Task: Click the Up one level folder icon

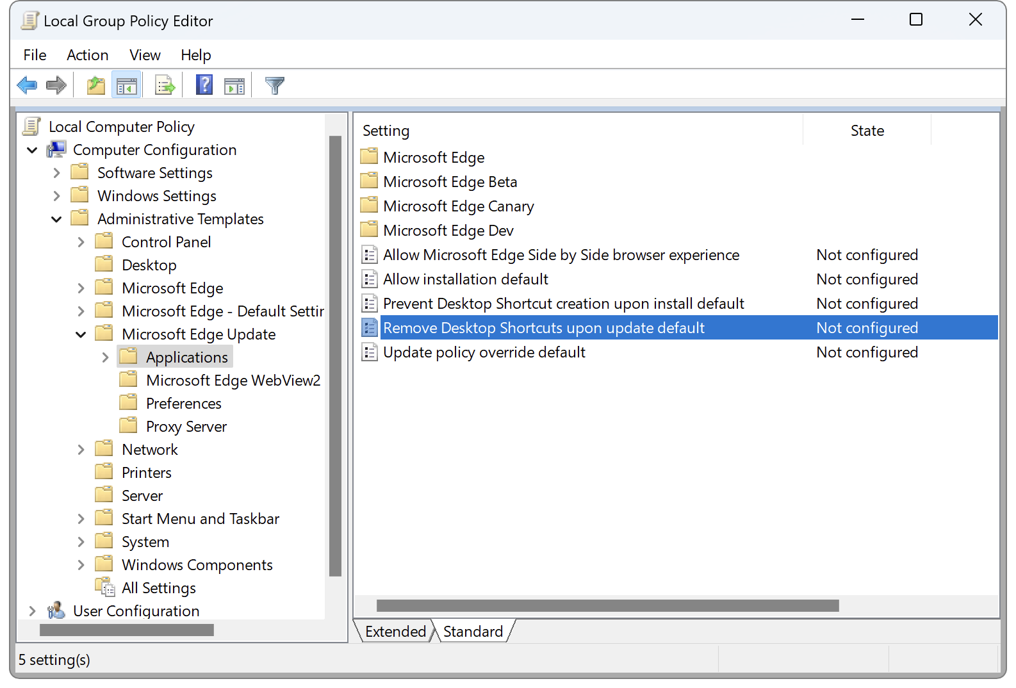Action: coord(96,85)
